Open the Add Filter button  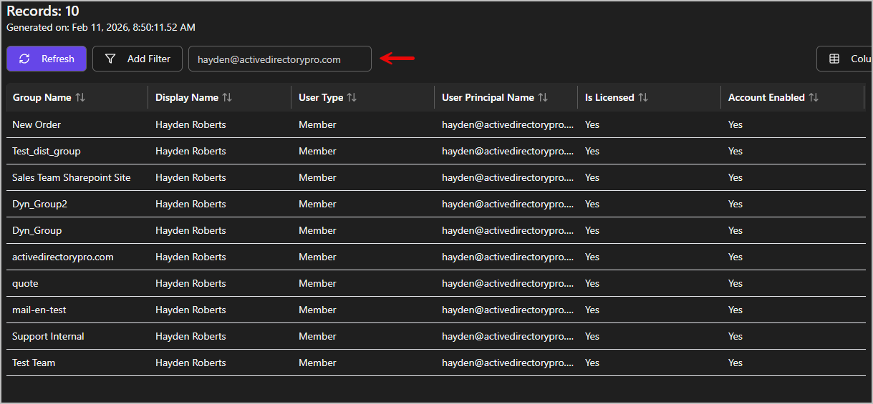click(138, 59)
